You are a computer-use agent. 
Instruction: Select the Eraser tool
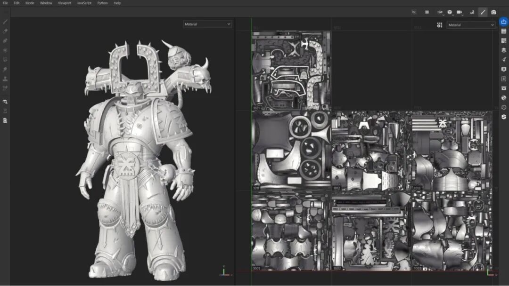point(5,31)
